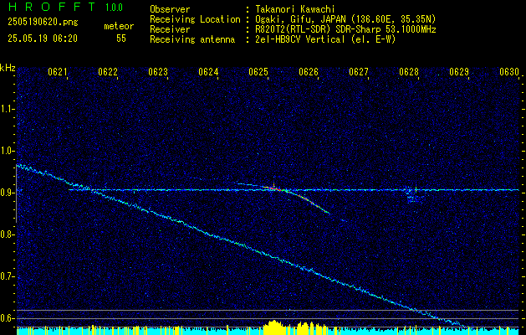
Task: Click the 0626 time marker
Action: click(309, 72)
